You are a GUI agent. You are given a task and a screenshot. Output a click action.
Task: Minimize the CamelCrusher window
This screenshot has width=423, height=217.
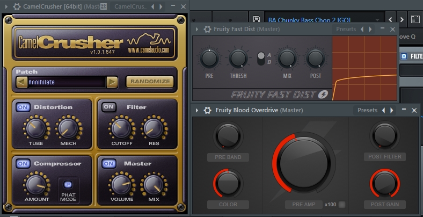click(173, 6)
